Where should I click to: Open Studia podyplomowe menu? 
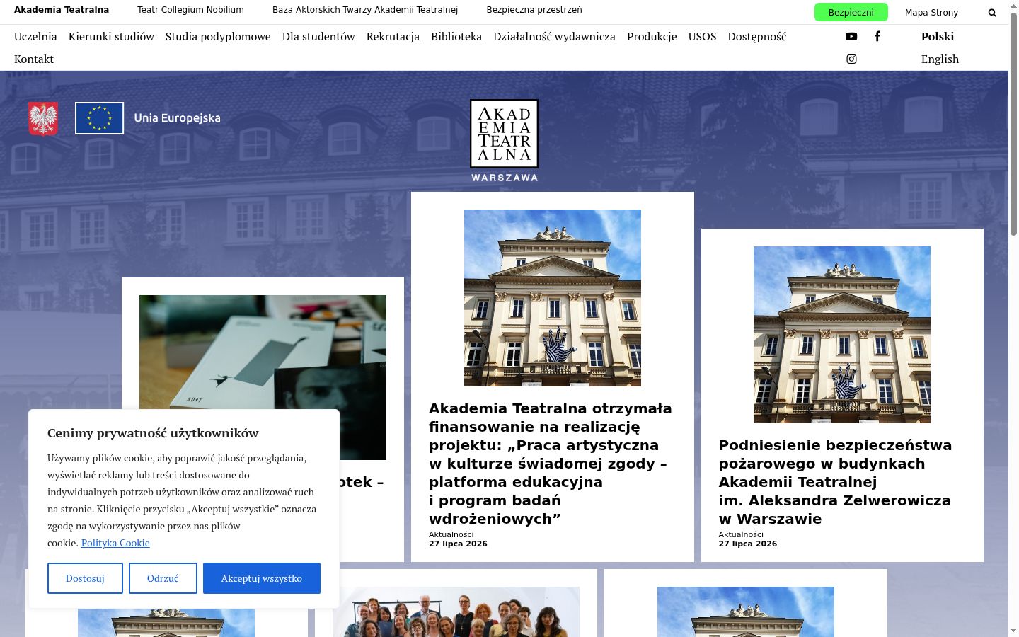pos(218,36)
